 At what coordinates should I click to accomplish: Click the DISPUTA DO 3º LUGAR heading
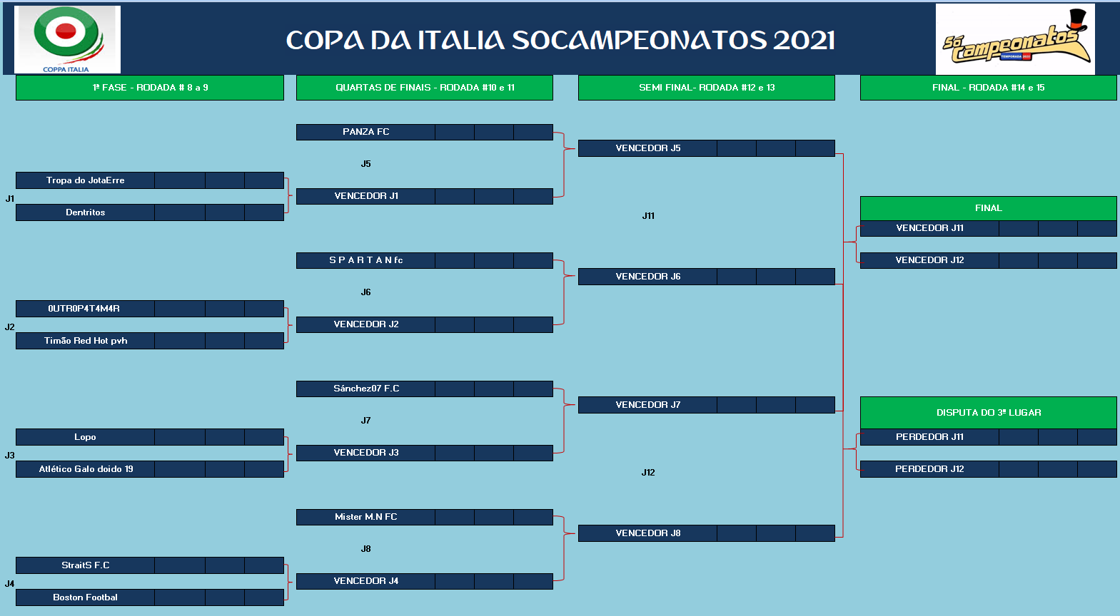pos(988,413)
